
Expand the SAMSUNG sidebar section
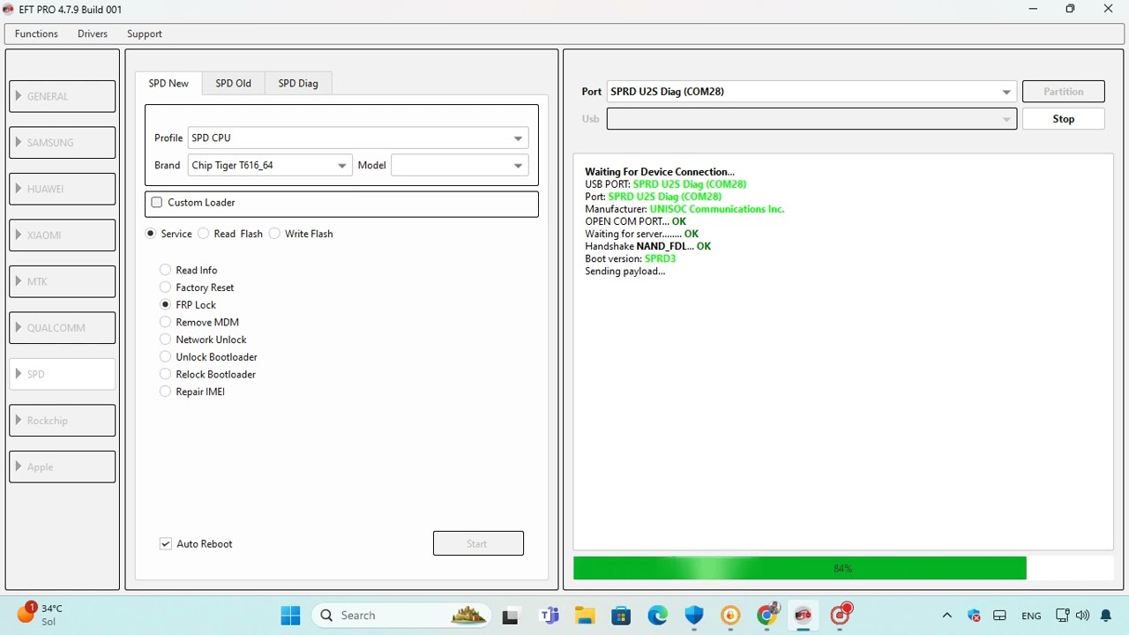coord(63,142)
